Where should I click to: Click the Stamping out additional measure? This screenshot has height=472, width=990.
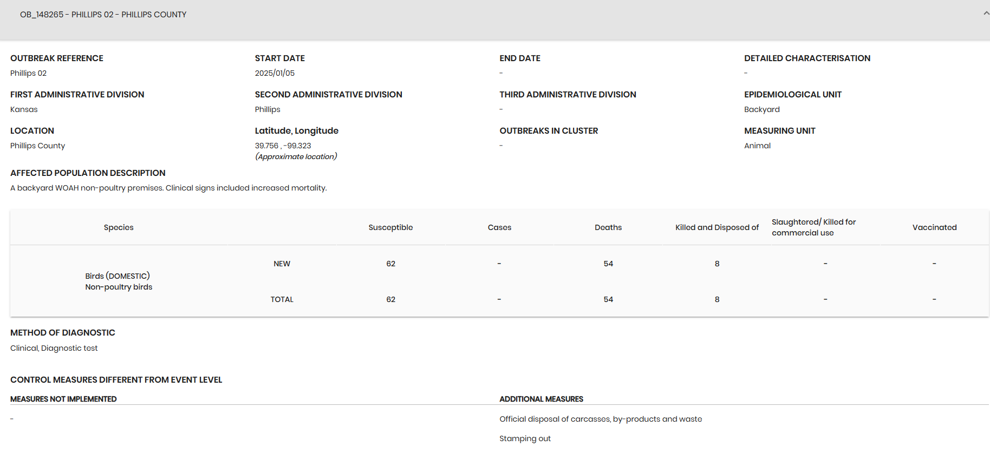pos(525,438)
